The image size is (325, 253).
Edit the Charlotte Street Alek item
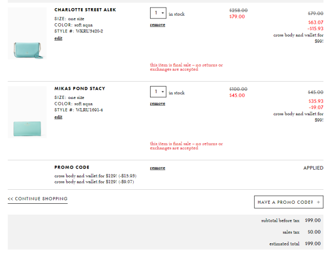click(x=58, y=38)
